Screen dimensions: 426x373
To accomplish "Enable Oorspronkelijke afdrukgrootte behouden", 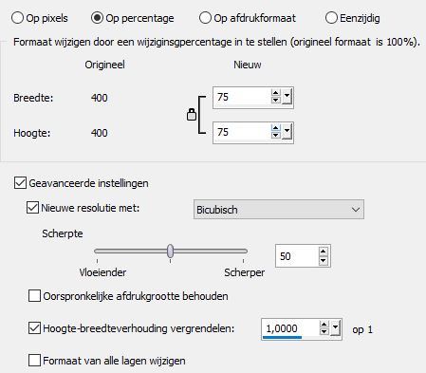I will (34, 296).
